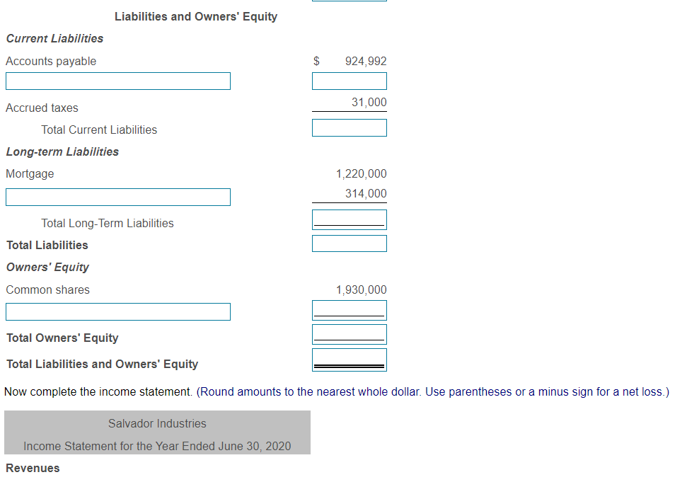Click the Long-term Liabilities section heading
This screenshot has height=482, width=687.
pos(61,151)
